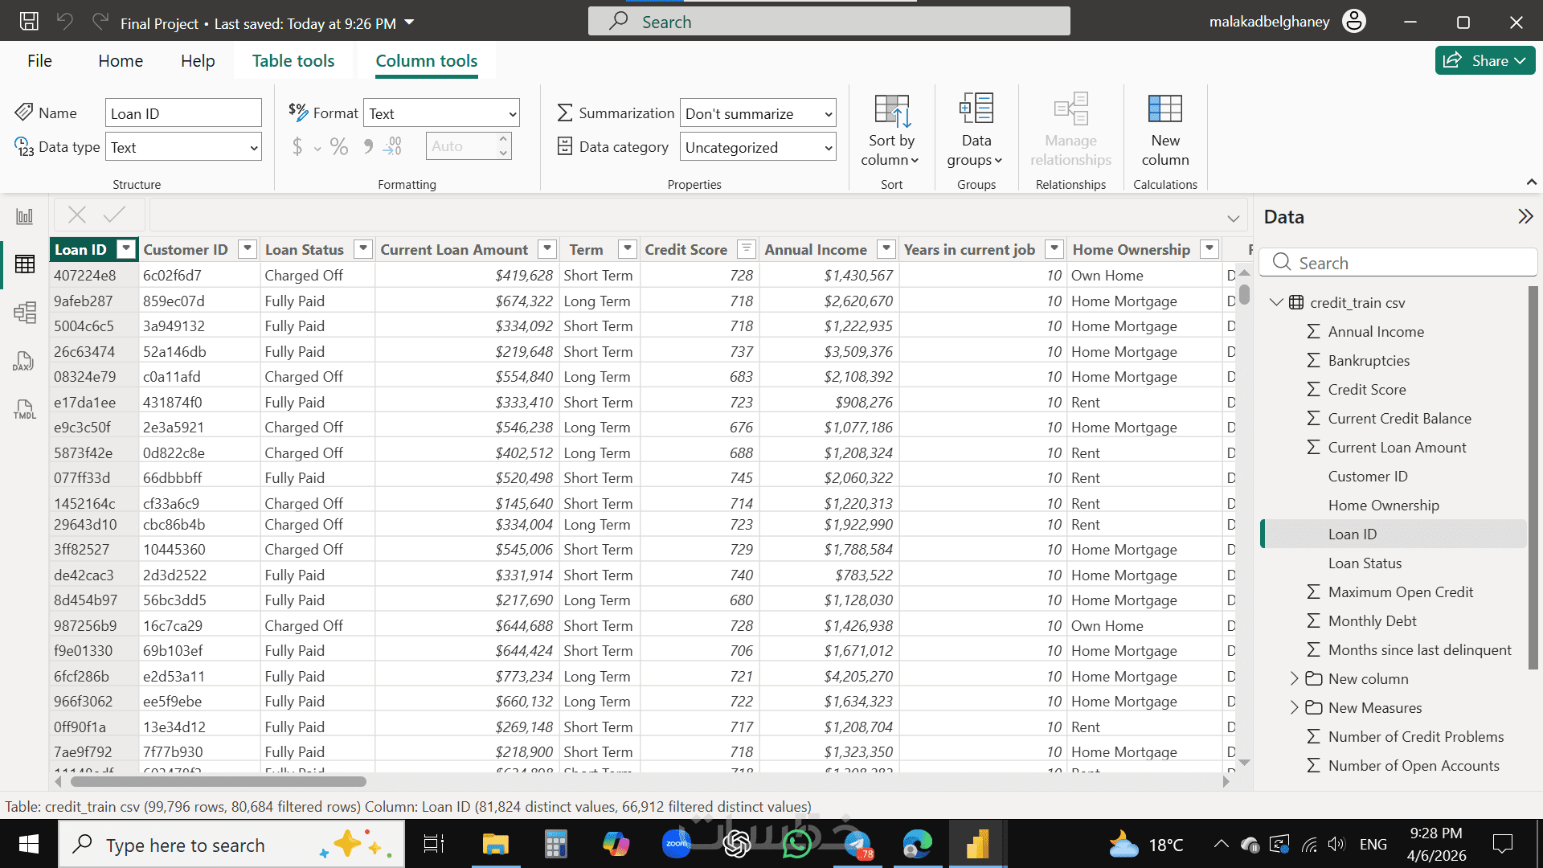Open Model view from left sidebar
Screen dimensions: 1543x868
coord(25,312)
